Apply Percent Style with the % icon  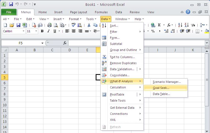pyautogui.click(x=153, y=31)
